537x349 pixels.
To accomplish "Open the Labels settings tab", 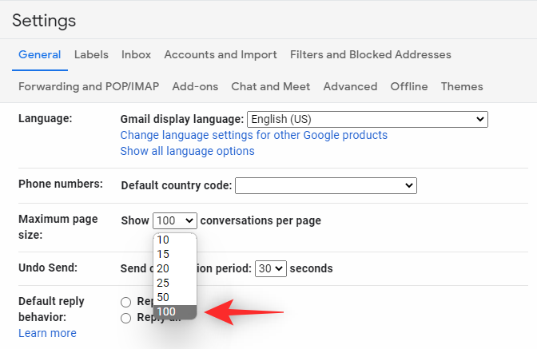I will 91,54.
